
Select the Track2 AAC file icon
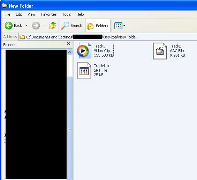(x=160, y=51)
